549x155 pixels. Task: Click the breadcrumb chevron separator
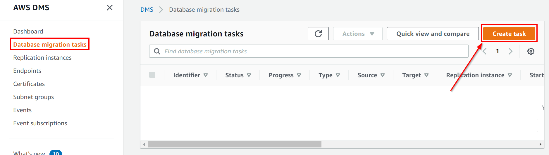click(161, 10)
